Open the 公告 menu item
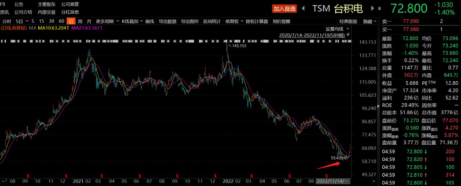Viewport: 461px width, 186px height. (x=19, y=4)
